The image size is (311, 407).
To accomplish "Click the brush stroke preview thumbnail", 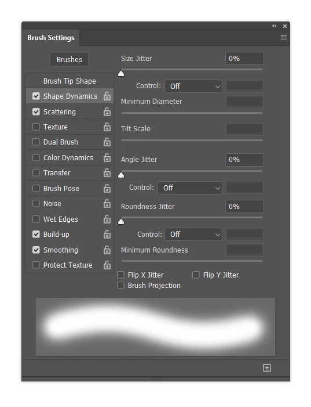I will (156, 327).
